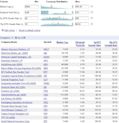Click the help icon beside Dividend Yield (%)
The image size is (119, 123).
pos(18,13)
